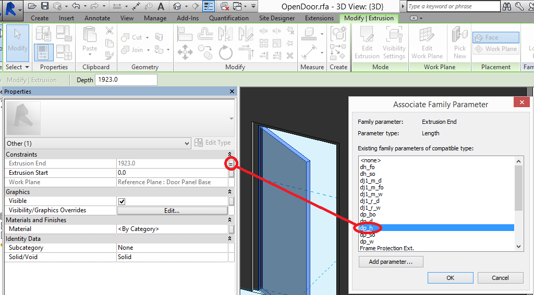Image resolution: width=534 pixels, height=295 pixels.
Task: Select Face placement option
Action: click(x=496, y=37)
